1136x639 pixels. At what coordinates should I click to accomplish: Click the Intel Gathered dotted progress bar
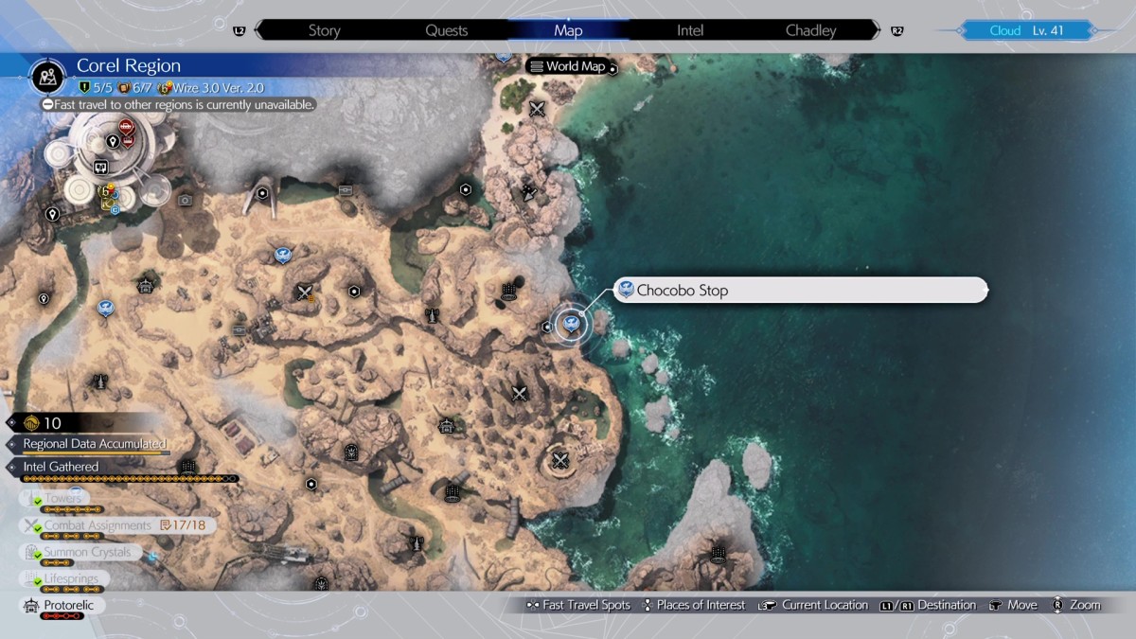(x=130, y=479)
